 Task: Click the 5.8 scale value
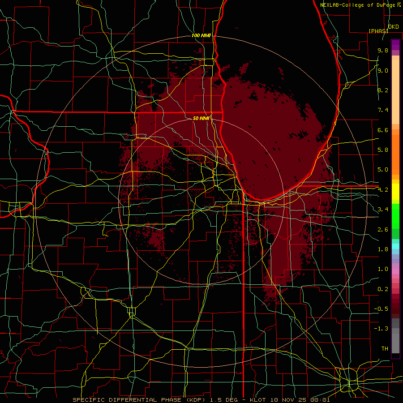tap(383, 150)
